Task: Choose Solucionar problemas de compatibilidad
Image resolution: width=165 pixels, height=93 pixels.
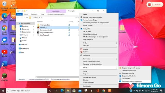Action: [x=96, y=22]
